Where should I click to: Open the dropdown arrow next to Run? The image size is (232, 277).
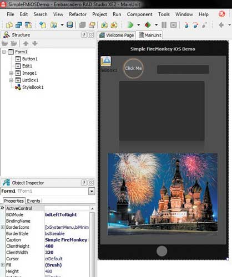click(138, 25)
